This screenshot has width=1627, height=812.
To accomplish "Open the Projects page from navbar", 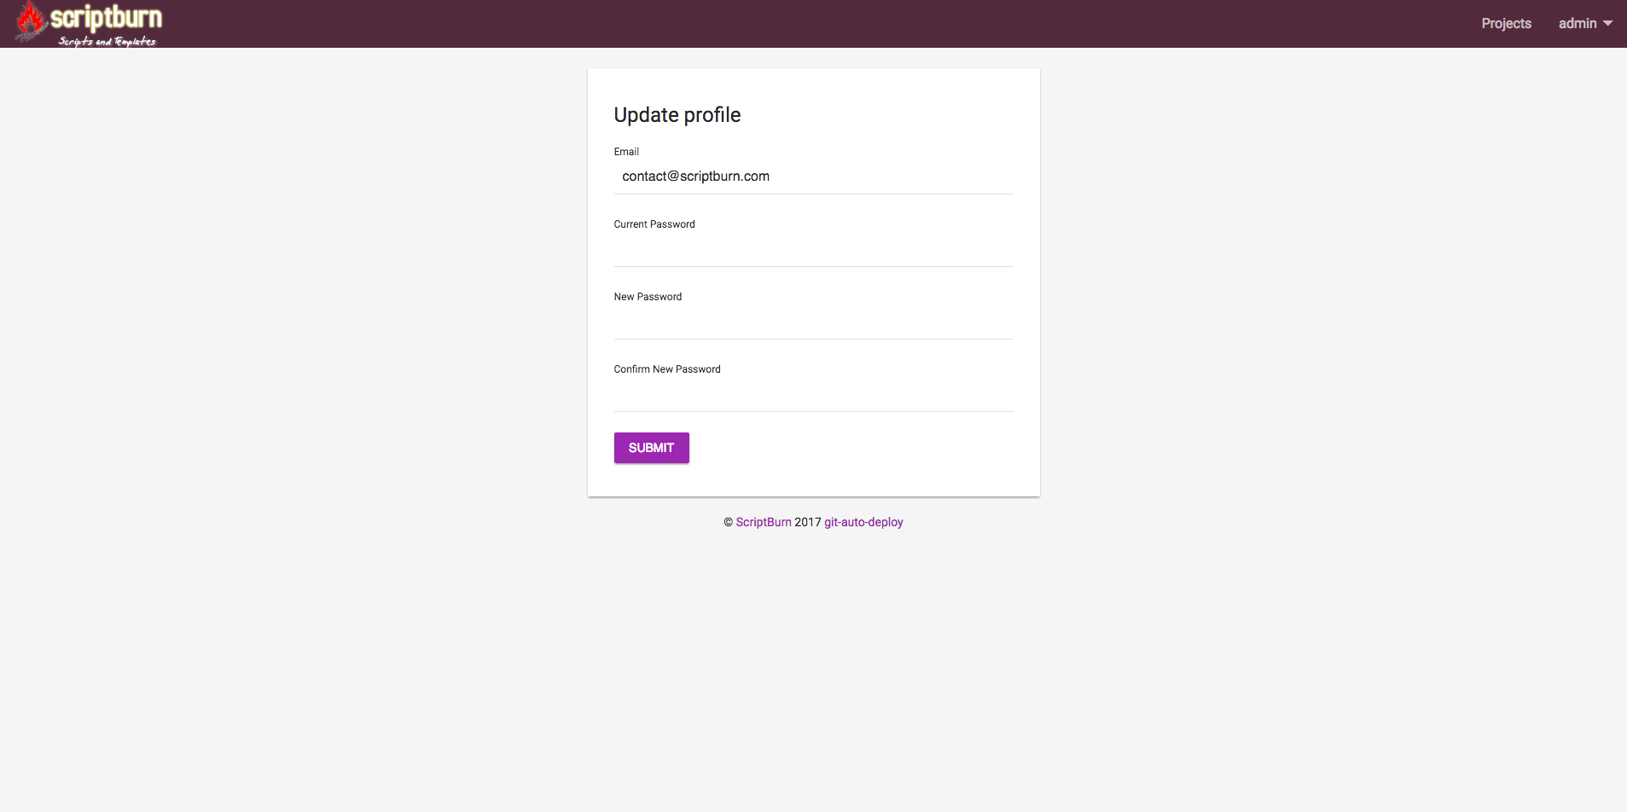I will coord(1506,24).
